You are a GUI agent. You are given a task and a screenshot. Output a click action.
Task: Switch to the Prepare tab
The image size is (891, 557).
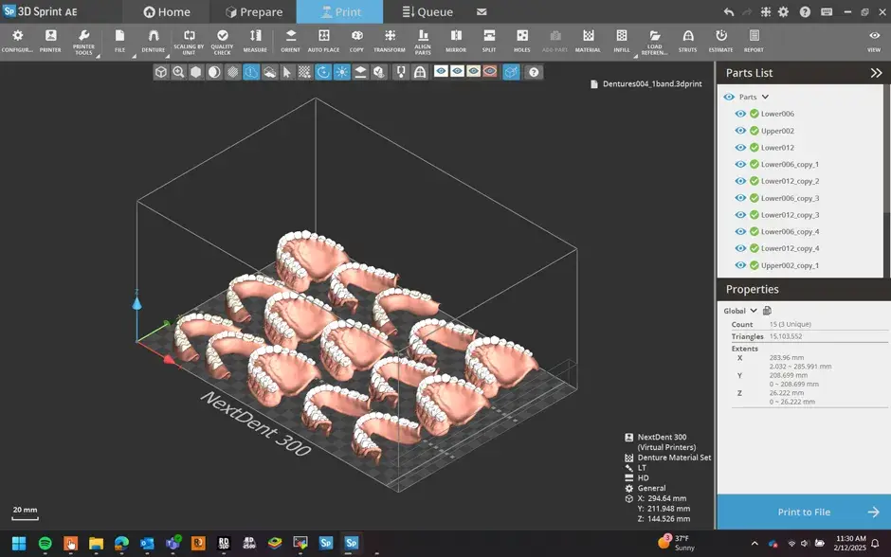click(x=253, y=12)
